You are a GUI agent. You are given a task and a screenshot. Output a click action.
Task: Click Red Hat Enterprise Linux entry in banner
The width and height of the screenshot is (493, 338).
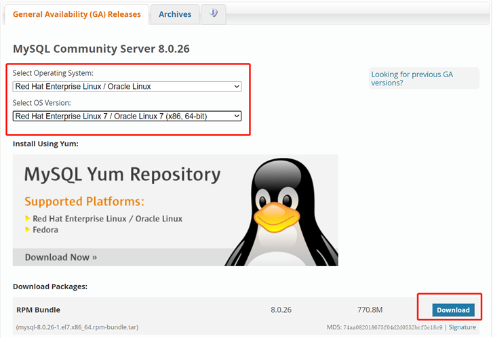108,219
